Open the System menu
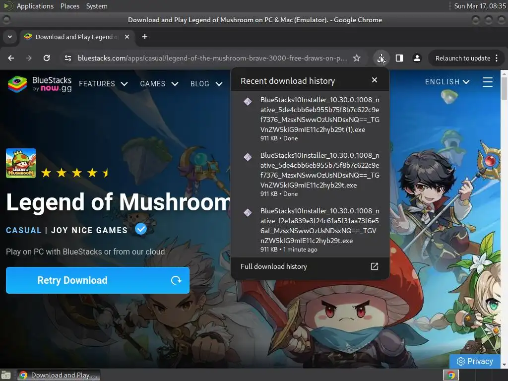This screenshot has width=508, height=381. 97,6
